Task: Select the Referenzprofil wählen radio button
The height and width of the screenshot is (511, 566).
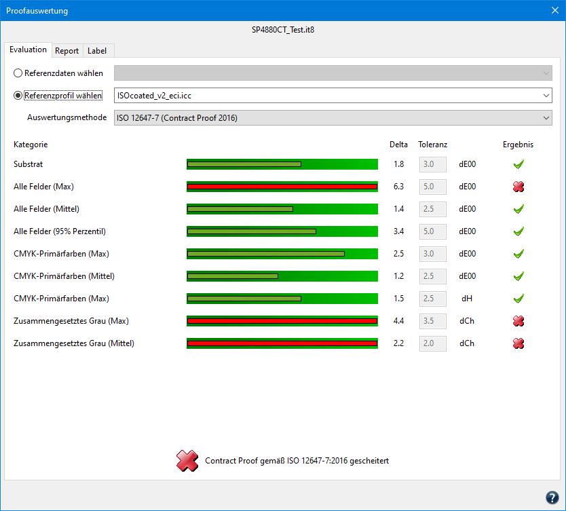Action: [x=18, y=96]
